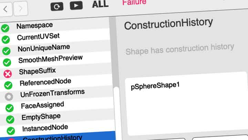248x140 pixels.
Task: Click the green checkmark beside Namespace
Action: (5, 28)
